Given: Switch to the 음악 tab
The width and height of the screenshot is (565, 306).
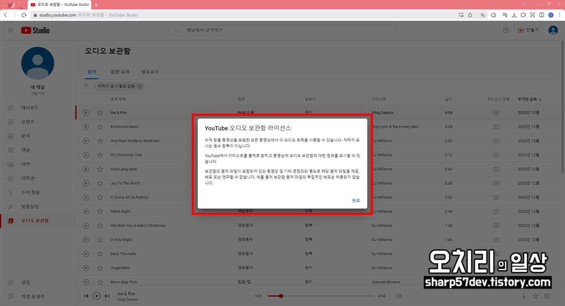Looking at the screenshot, I should click(92, 72).
